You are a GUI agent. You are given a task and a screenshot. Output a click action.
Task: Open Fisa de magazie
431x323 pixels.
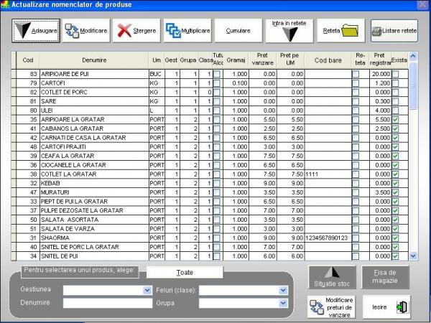(386, 277)
